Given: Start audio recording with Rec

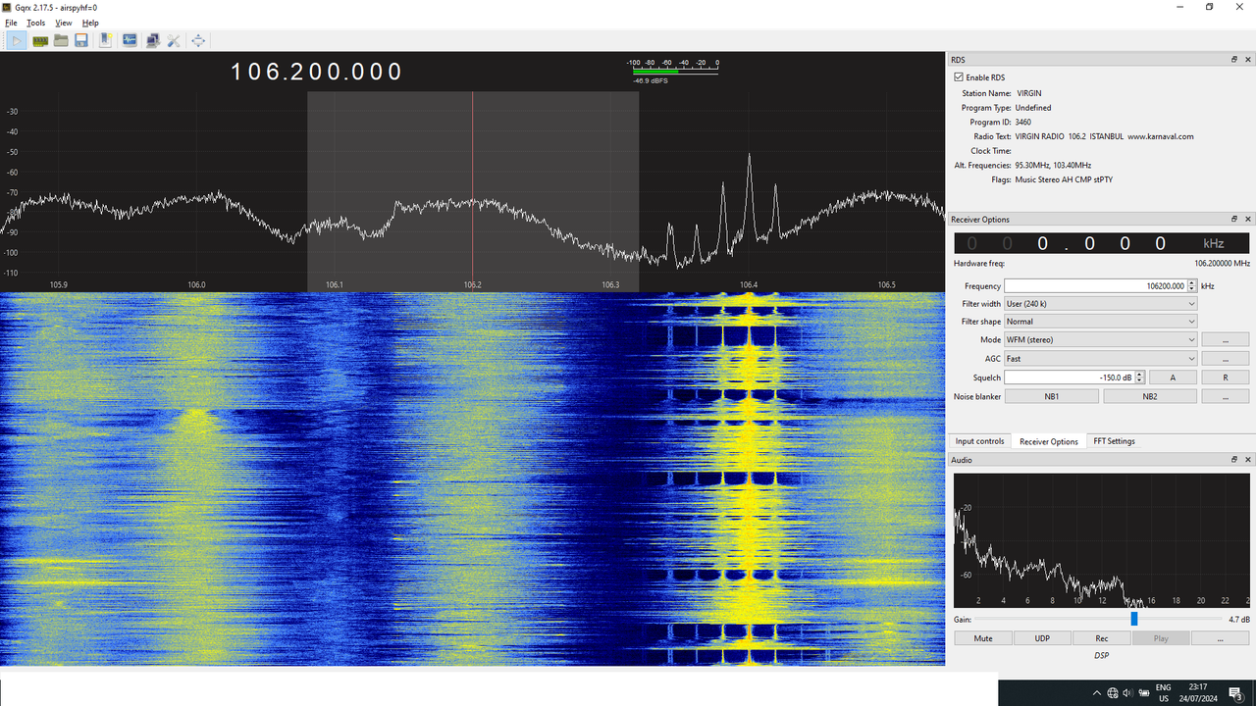Looking at the screenshot, I should [1101, 638].
